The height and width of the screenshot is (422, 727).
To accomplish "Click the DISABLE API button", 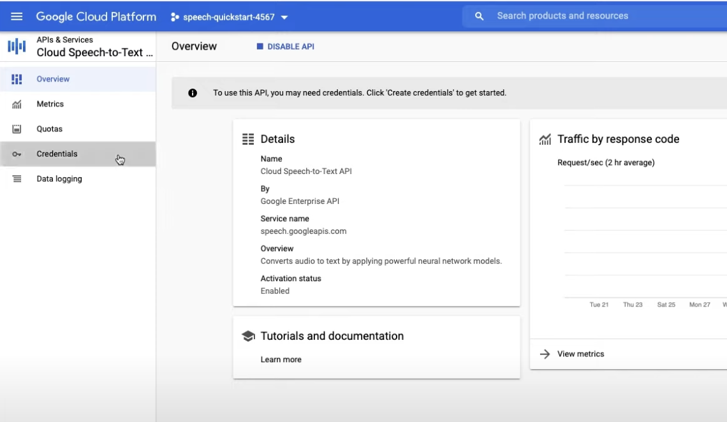I will click(285, 46).
